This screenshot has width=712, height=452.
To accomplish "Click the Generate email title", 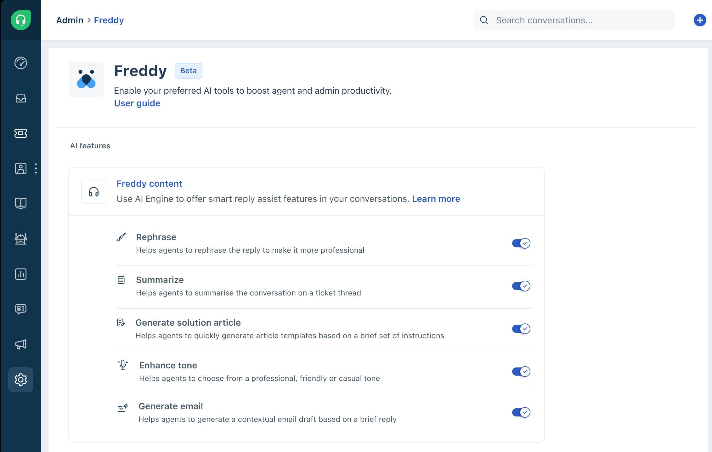I will point(171,406).
